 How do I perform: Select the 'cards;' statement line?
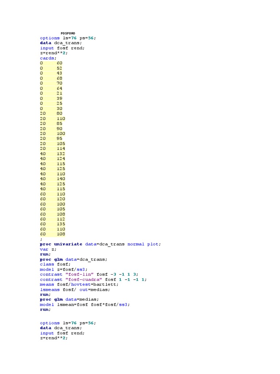[x=48, y=58]
